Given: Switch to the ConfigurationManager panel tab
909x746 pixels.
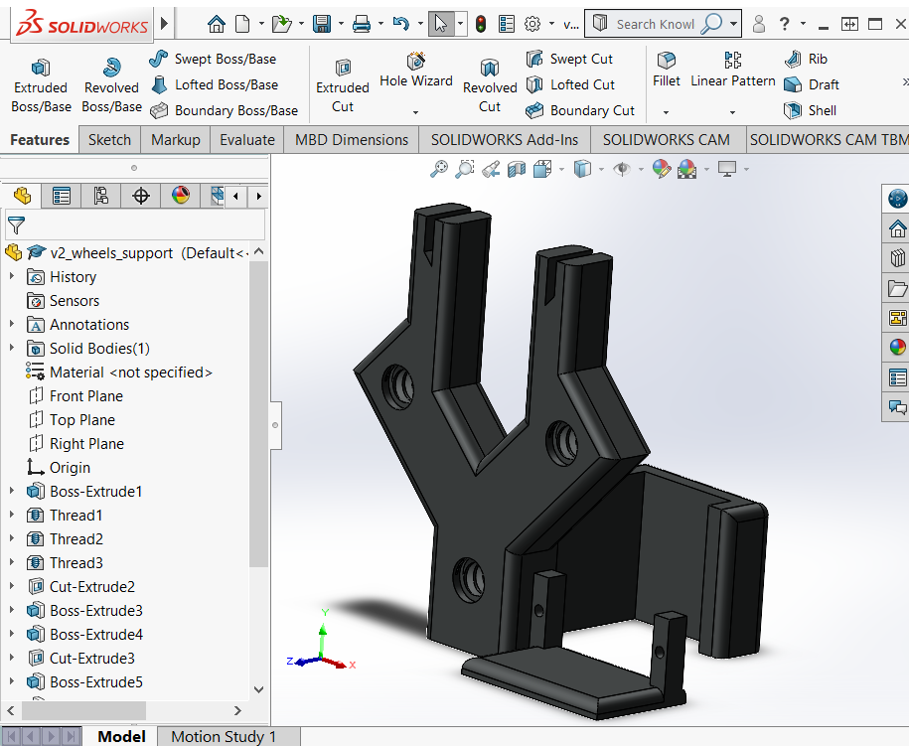Looking at the screenshot, I should click(100, 196).
